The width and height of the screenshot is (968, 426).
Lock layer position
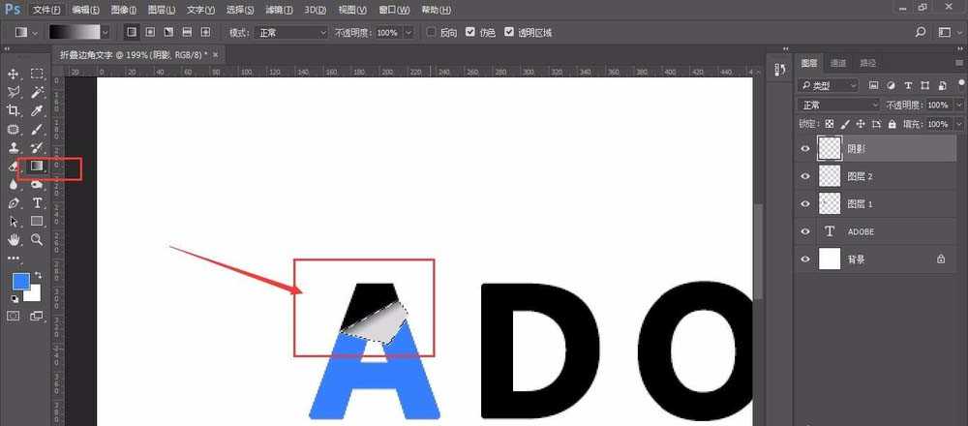pyautogui.click(x=861, y=124)
